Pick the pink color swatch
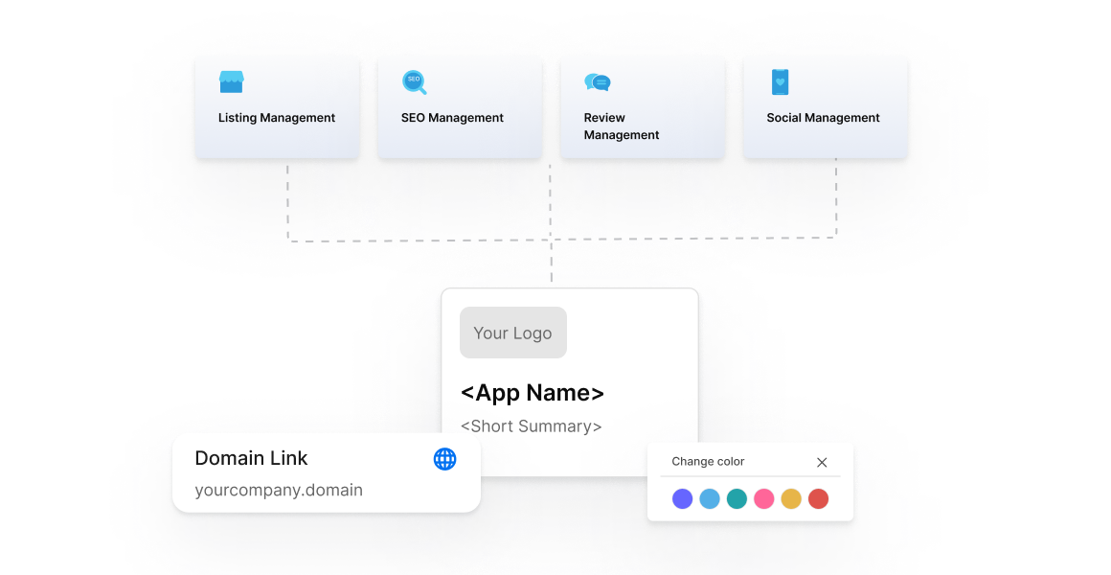 tap(764, 498)
